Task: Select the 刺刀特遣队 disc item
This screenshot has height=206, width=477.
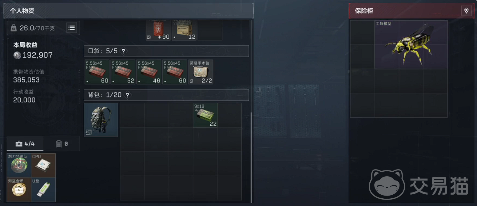Action: coord(19,165)
